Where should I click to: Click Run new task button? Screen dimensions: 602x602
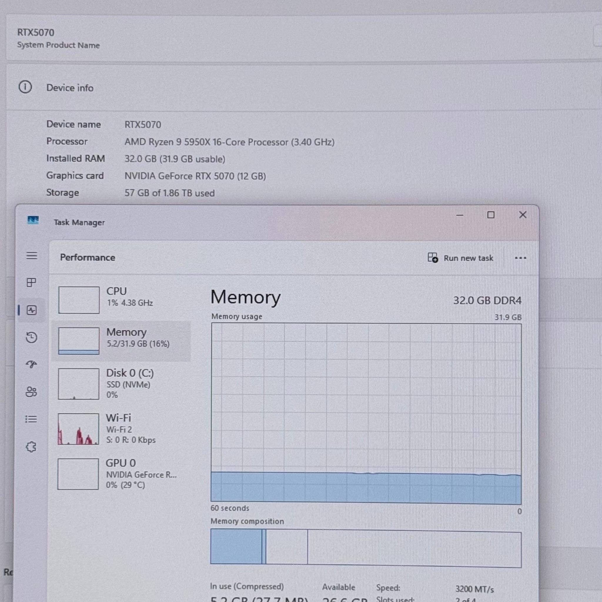pyautogui.click(x=460, y=258)
